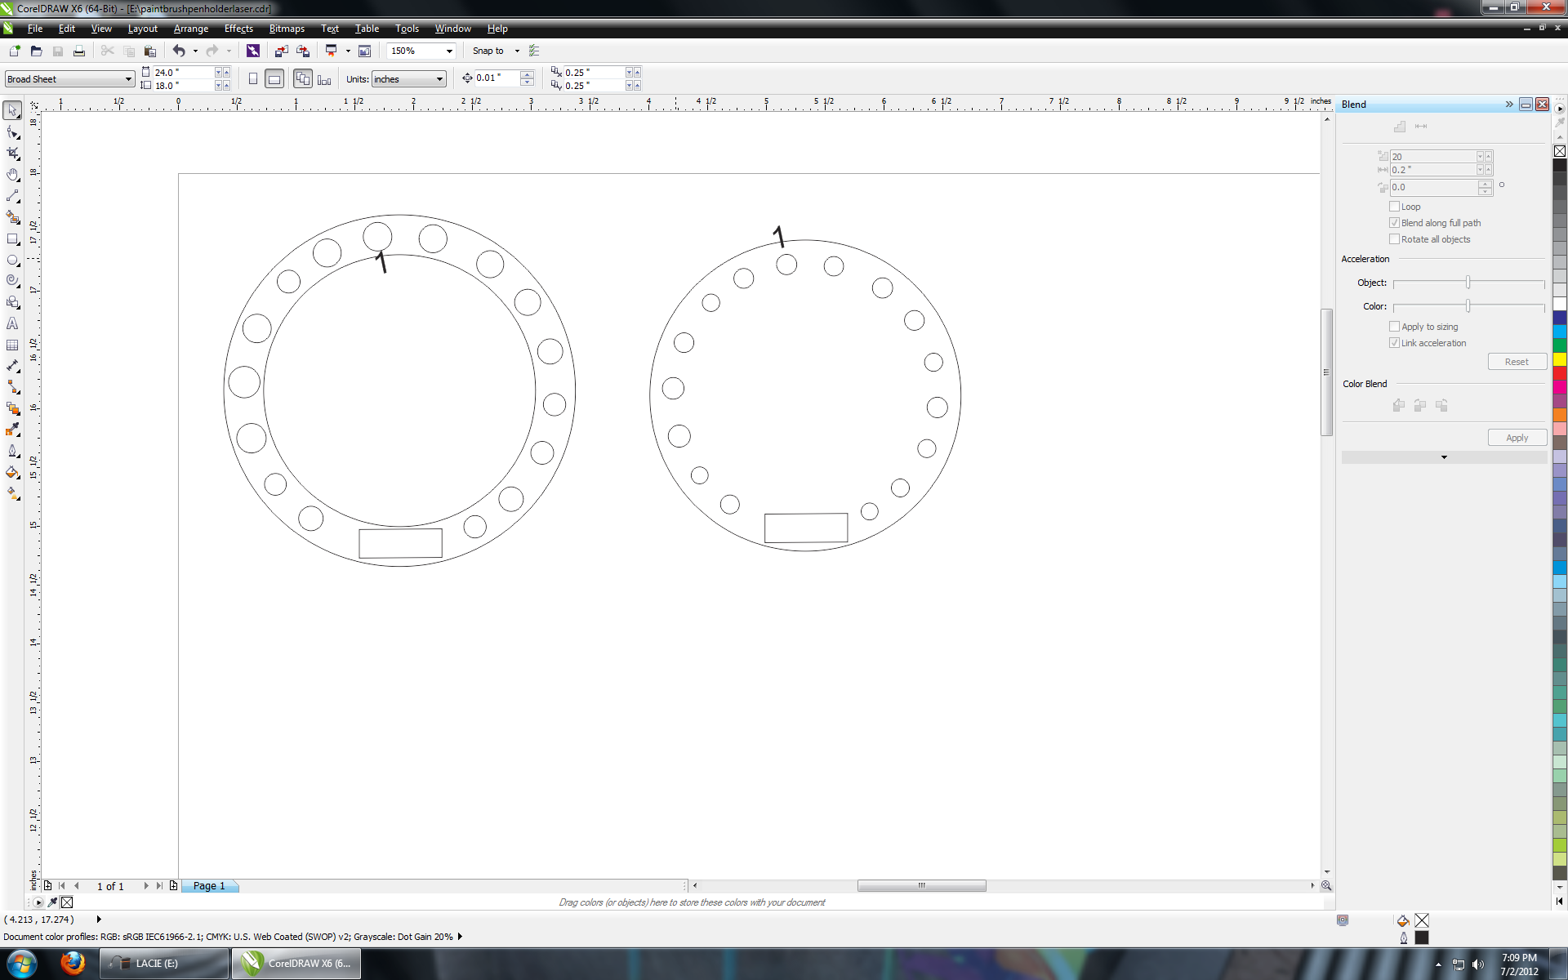Select the Ellipse tool

[x=12, y=261]
